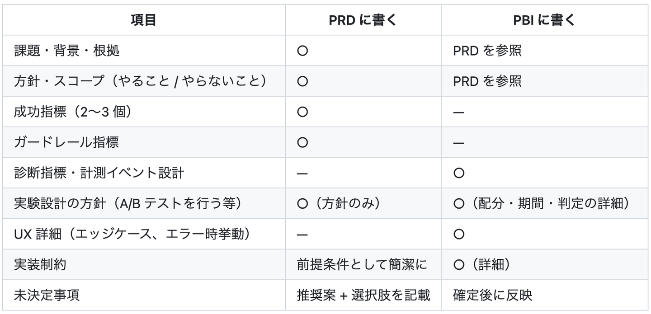Click PRD を参照 in the 課題・背景・根拠 row
651x314 pixels.
coord(487,51)
